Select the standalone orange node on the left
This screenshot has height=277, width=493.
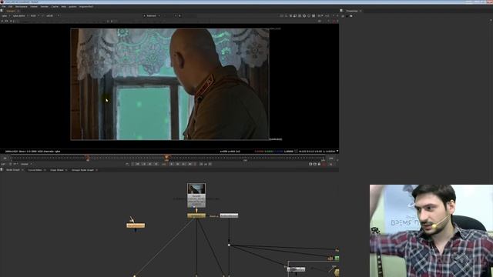pos(136,225)
